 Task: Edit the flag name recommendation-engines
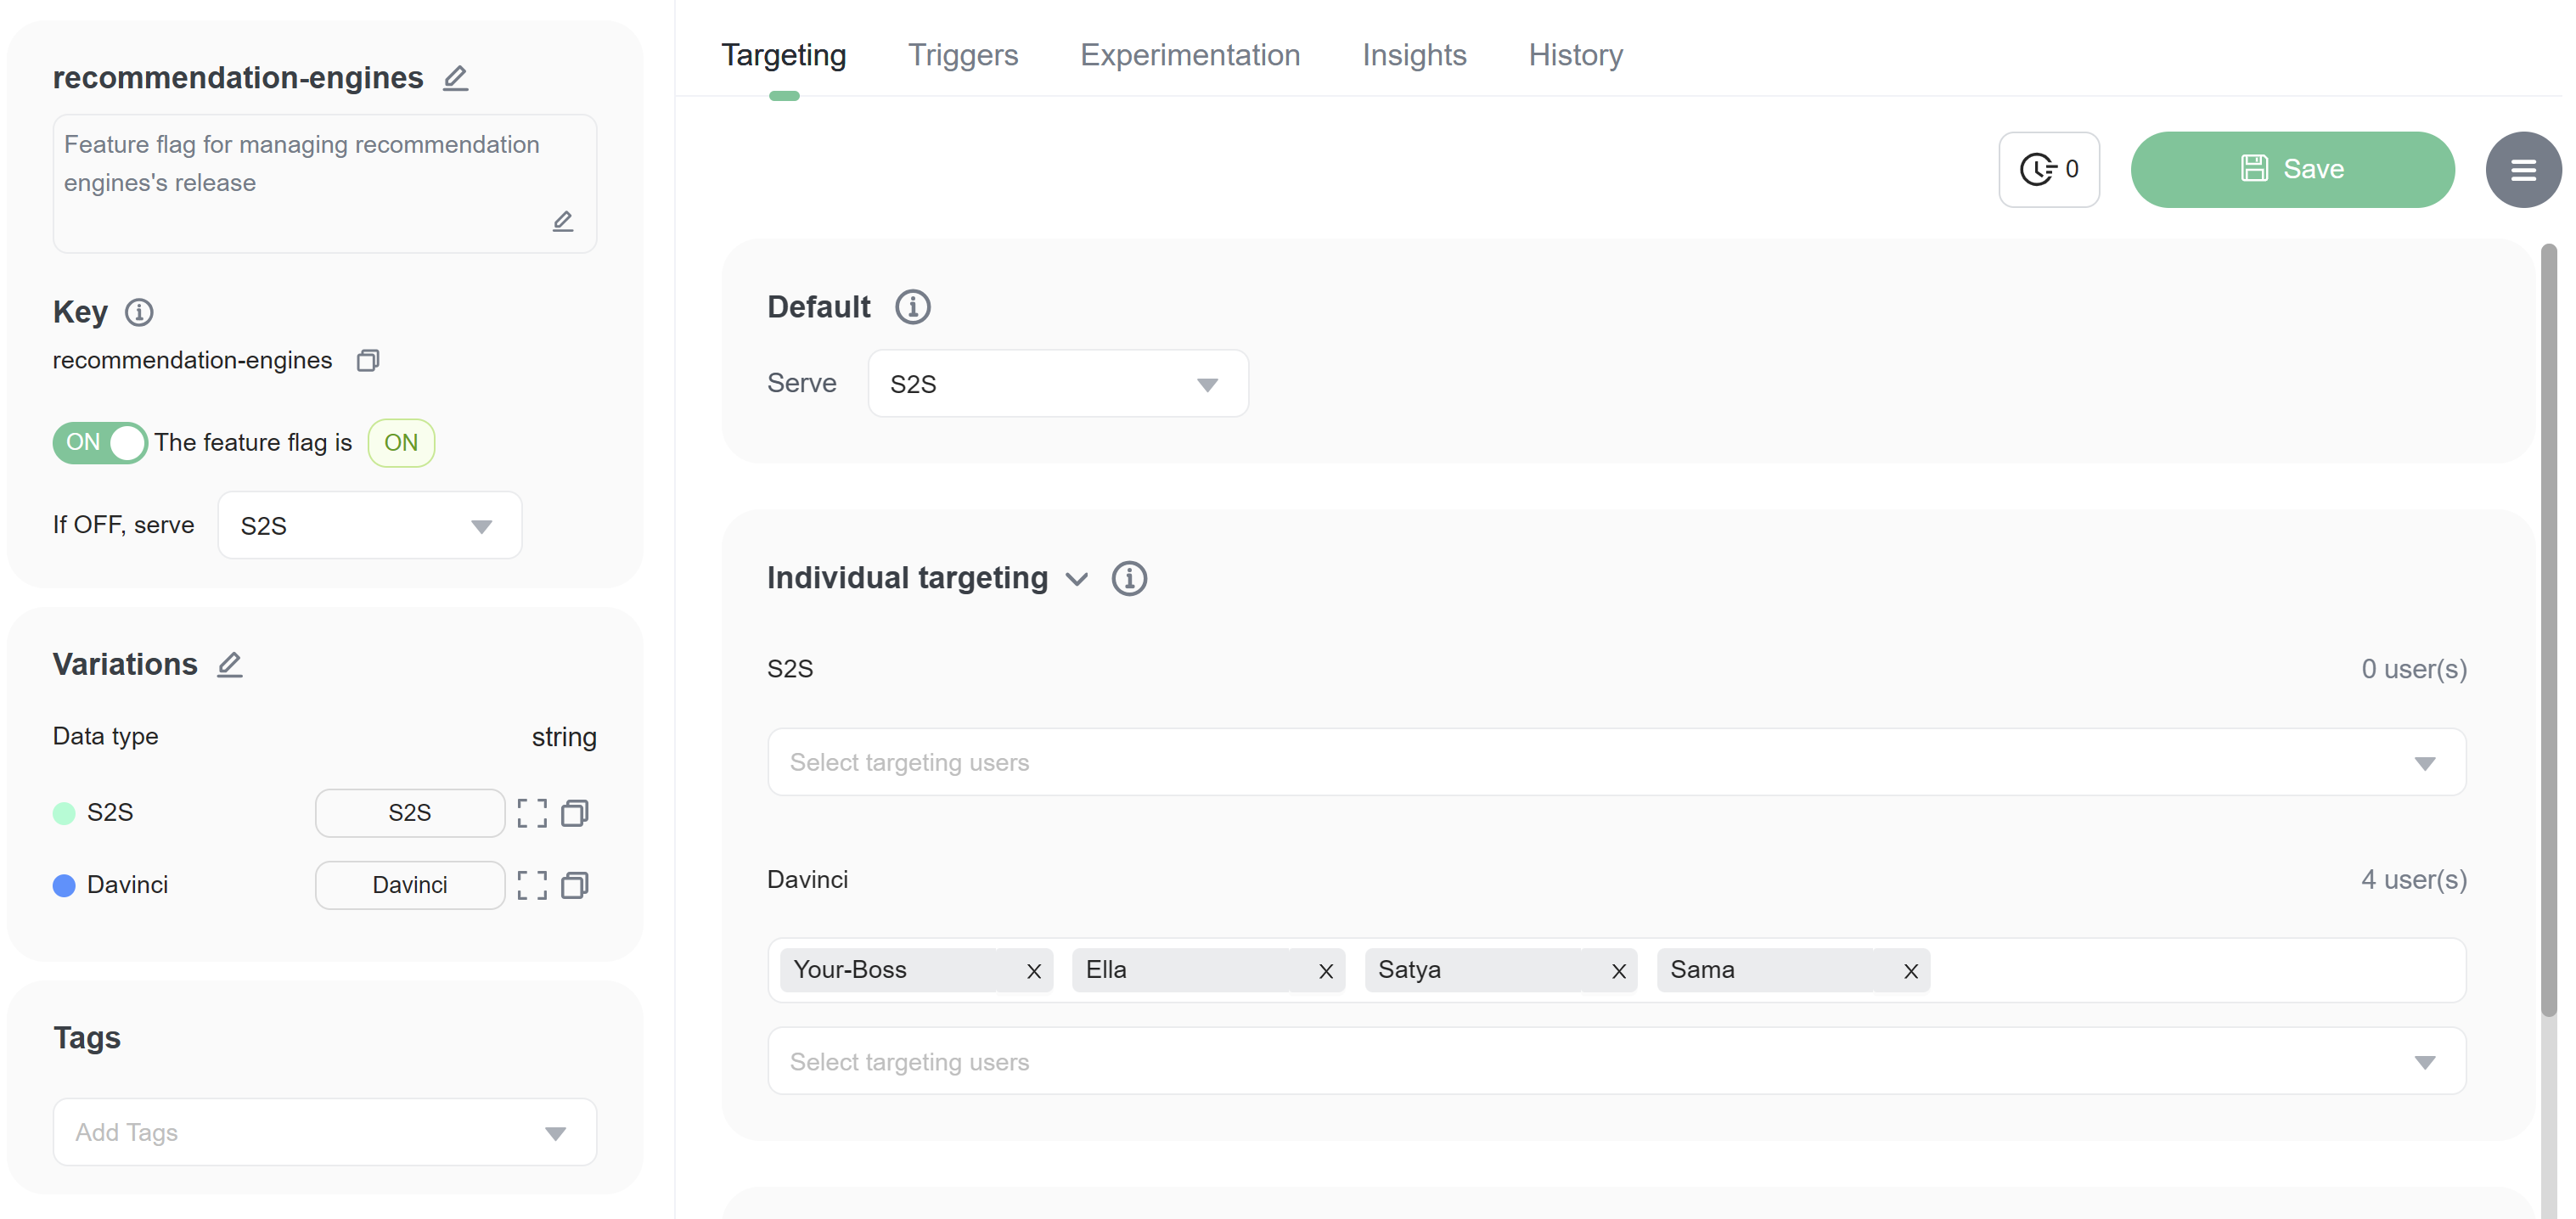(455, 78)
